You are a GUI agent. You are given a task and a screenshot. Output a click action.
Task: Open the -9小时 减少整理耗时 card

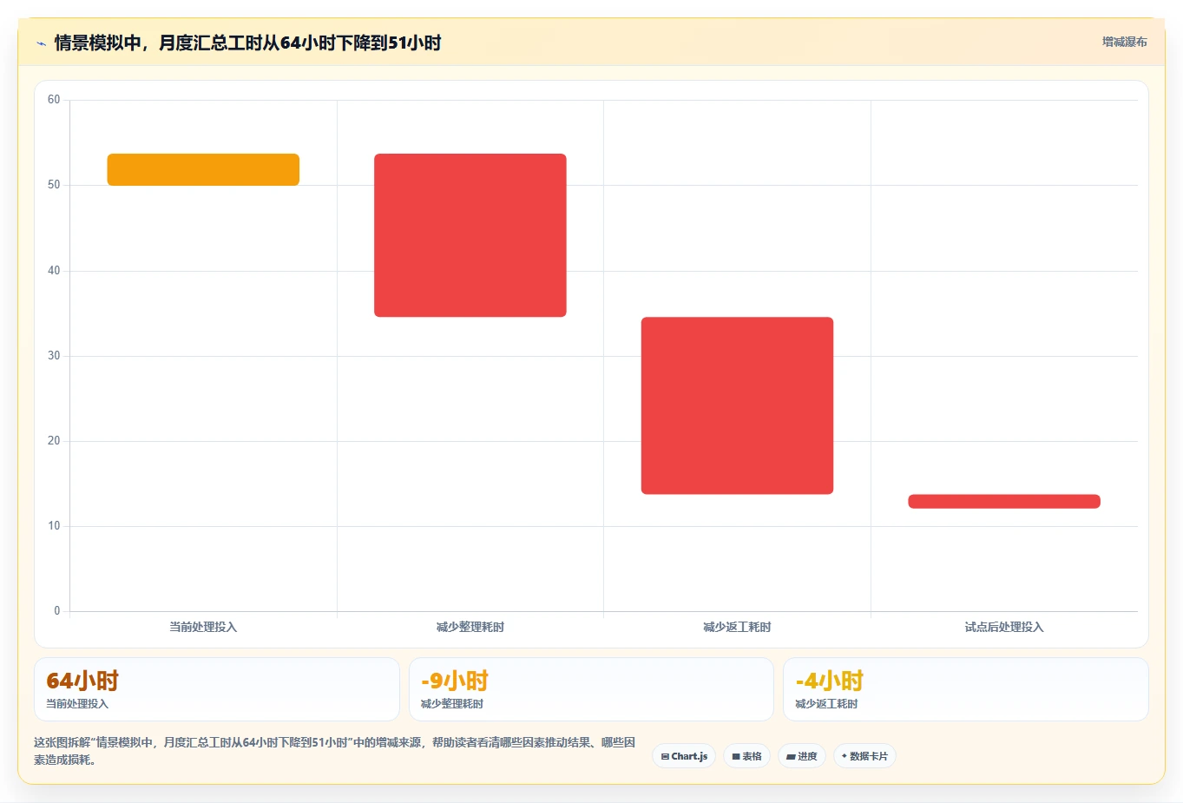coord(591,689)
